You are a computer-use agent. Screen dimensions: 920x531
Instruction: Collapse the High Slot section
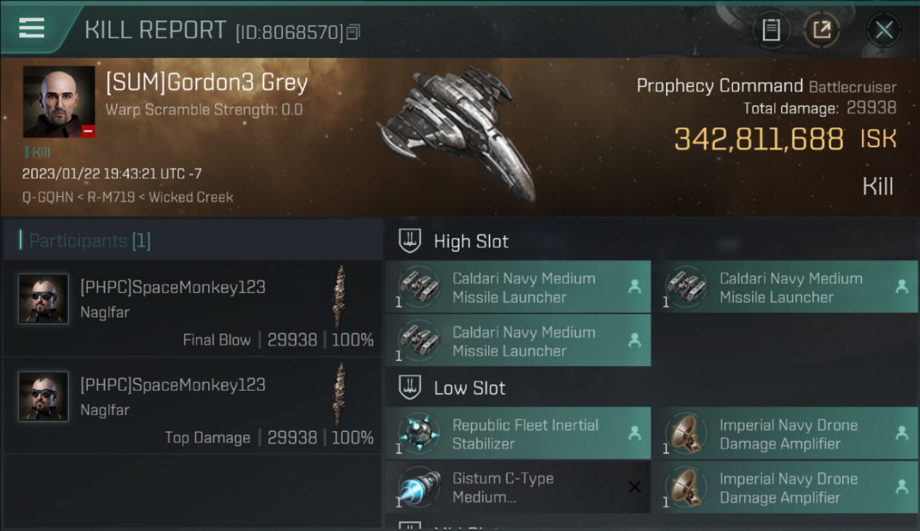(410, 241)
